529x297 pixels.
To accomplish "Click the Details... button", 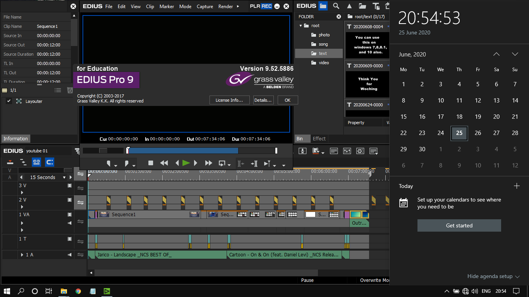I will [x=263, y=100].
